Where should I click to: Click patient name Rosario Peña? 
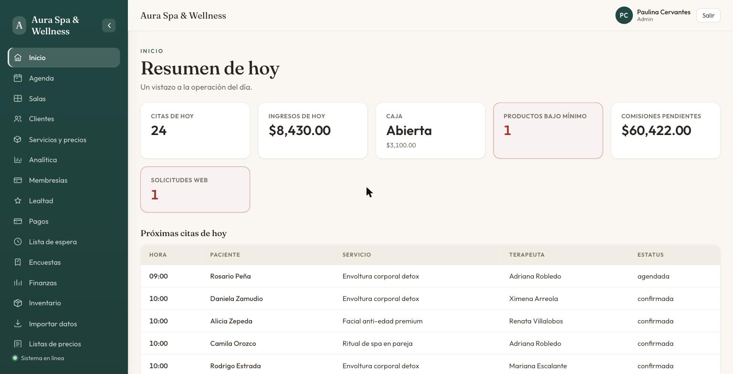pos(230,276)
